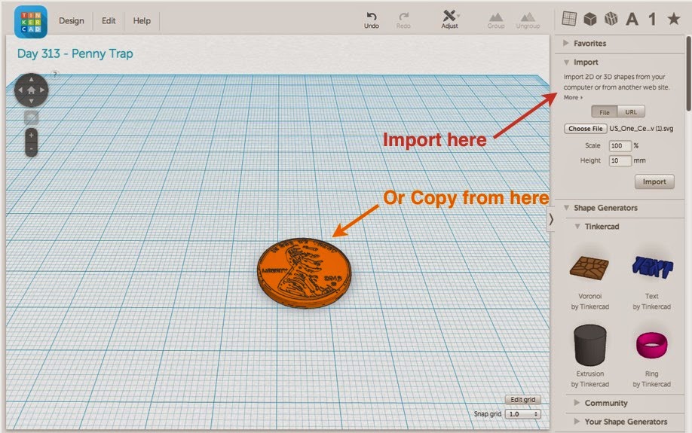This screenshot has width=692, height=433.
Task: Click the Ungroup icon
Action: tap(528, 20)
